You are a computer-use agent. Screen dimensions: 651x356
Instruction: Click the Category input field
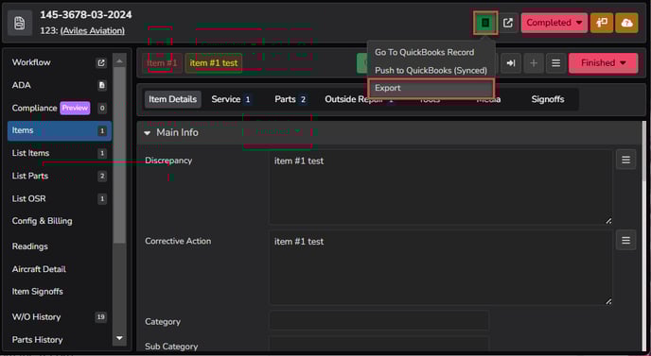[x=379, y=321]
